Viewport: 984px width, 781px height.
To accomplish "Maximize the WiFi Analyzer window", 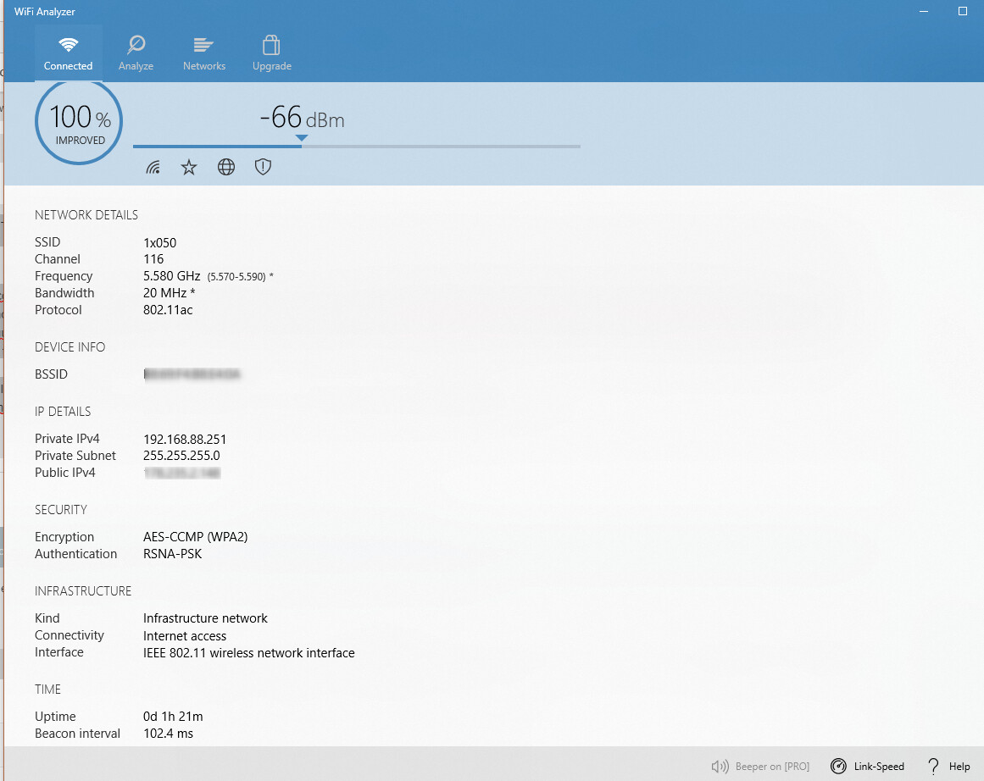I will point(963,11).
